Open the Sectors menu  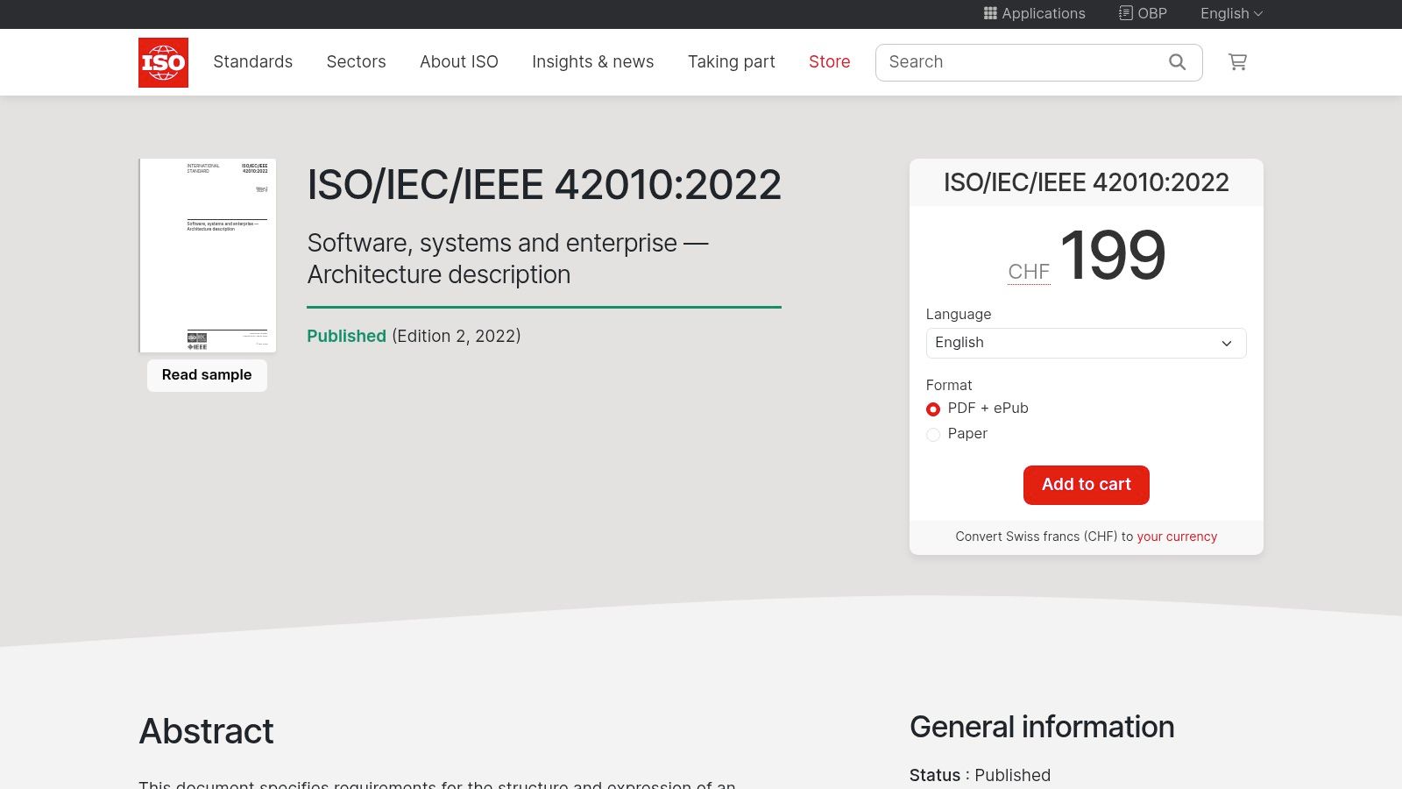tap(356, 62)
